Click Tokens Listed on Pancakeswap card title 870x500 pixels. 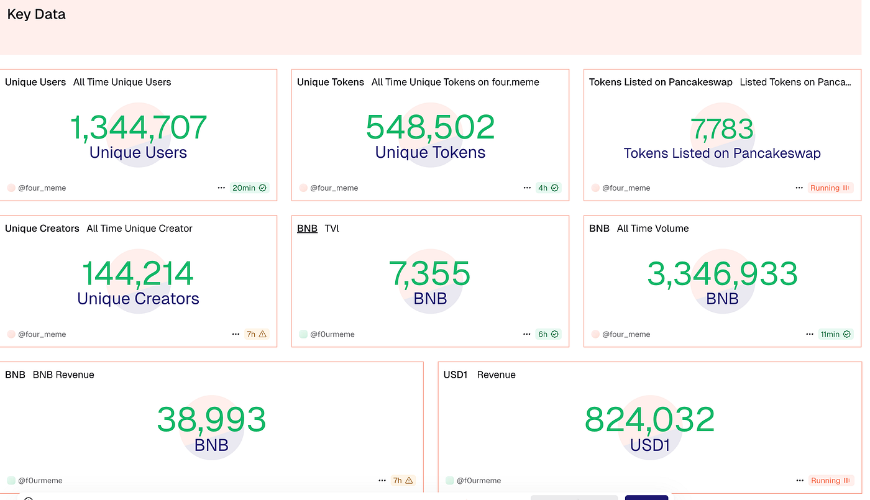click(661, 82)
